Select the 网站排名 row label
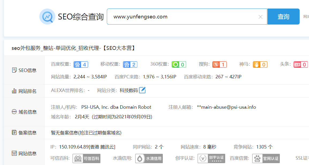 (27, 91)
